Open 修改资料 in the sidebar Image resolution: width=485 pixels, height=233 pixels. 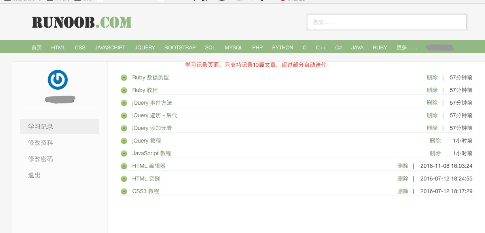(40, 143)
